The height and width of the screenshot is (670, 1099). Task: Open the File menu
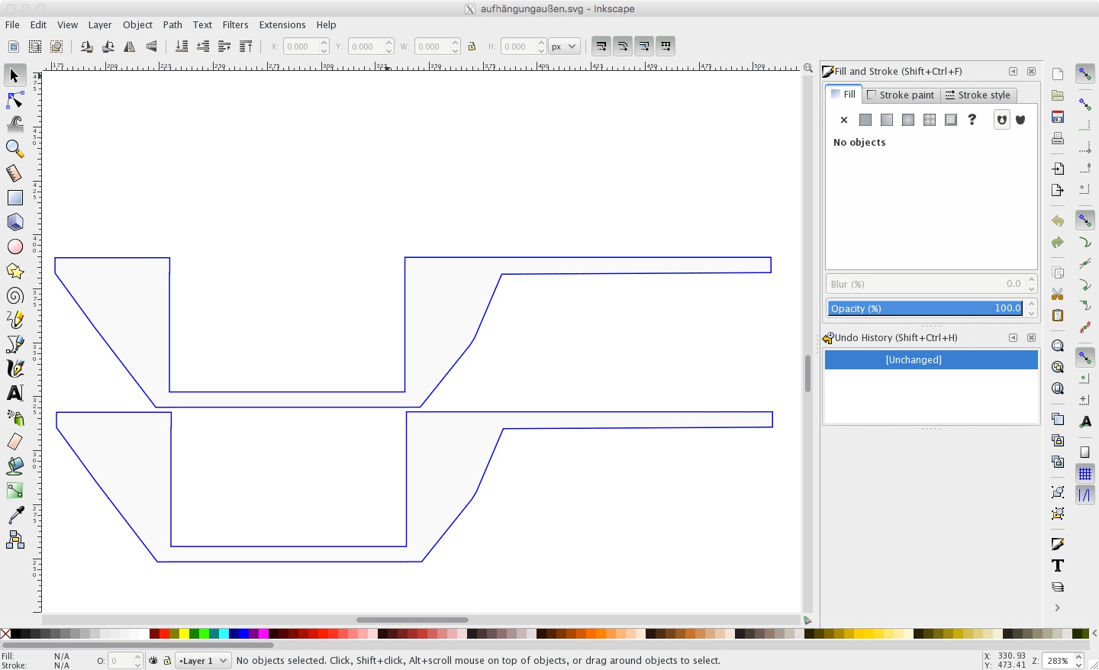pos(12,25)
